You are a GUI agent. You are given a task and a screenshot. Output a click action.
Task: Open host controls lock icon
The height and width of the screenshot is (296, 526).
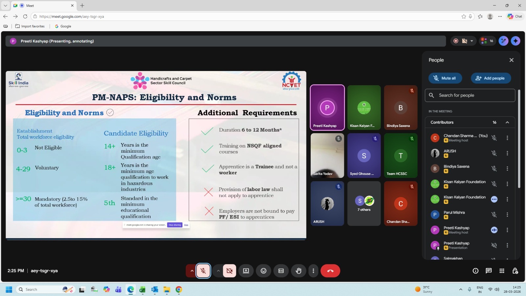(515, 271)
